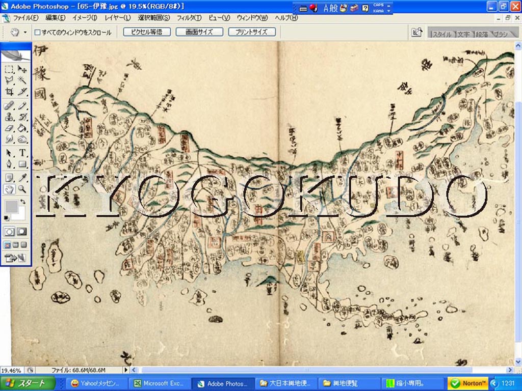Select the Type tool
Viewport: 522px width, 391px height.
22,153
